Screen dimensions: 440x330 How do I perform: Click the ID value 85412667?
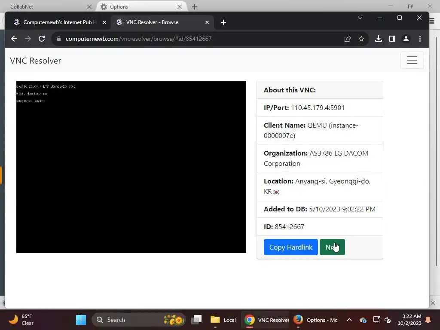click(289, 227)
